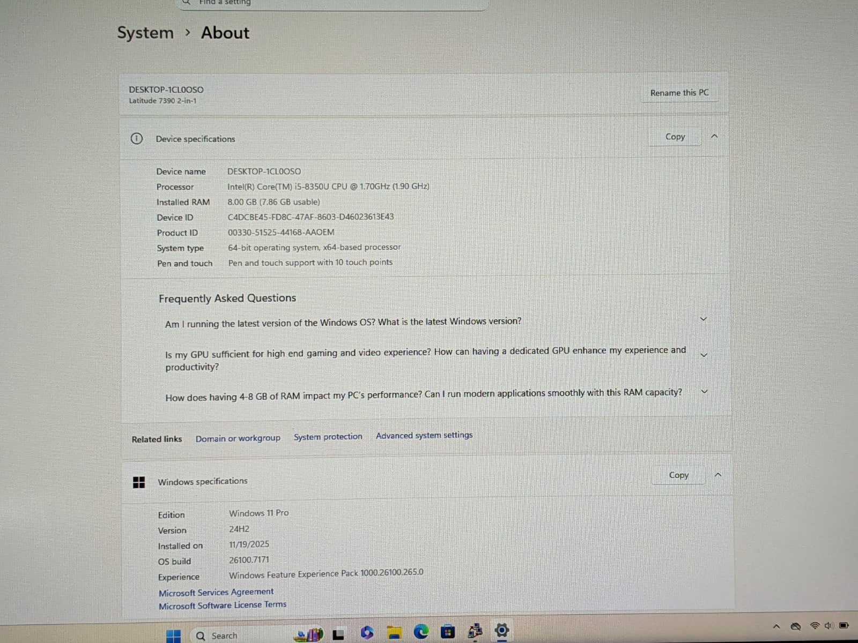Show hidden system tray icons
The height and width of the screenshot is (643, 858).
click(x=776, y=626)
